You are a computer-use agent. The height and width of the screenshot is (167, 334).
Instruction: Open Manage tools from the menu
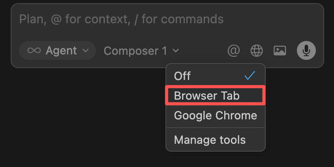point(215,140)
